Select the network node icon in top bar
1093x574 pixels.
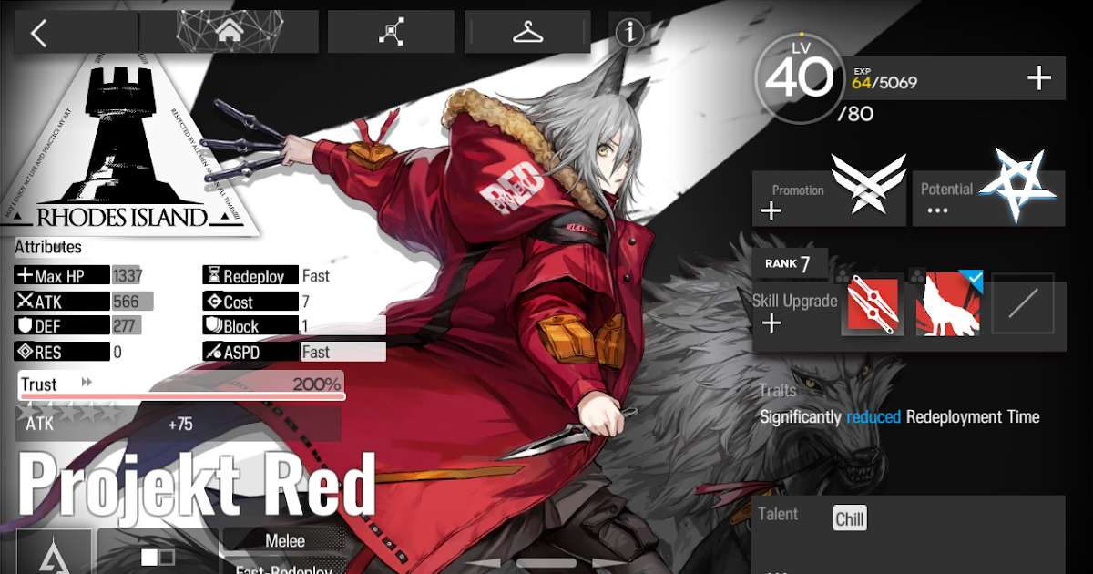[x=390, y=30]
